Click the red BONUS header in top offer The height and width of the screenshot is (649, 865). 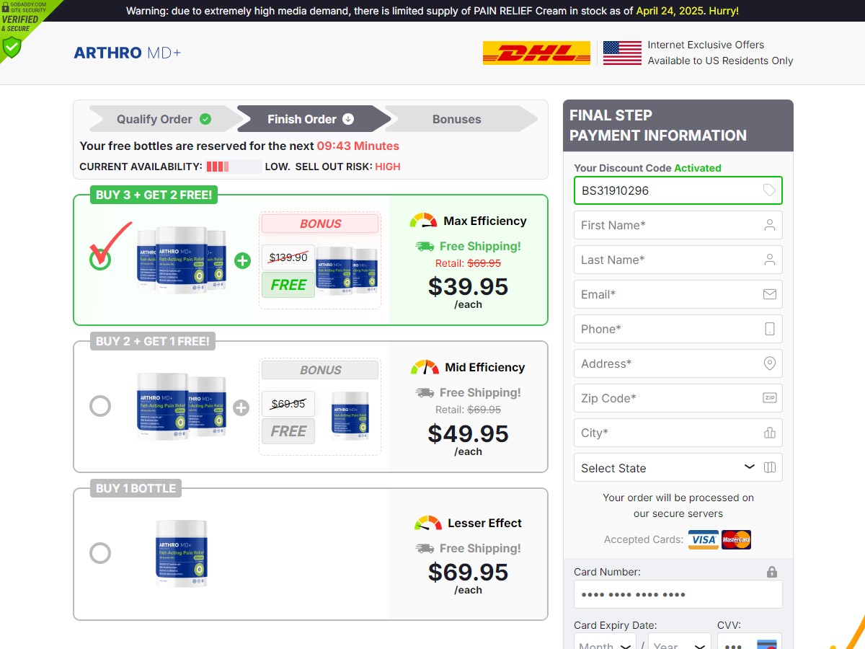[x=320, y=224]
